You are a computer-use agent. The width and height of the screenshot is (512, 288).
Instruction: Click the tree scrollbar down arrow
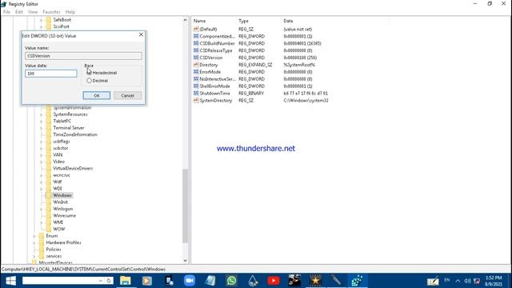click(x=185, y=260)
